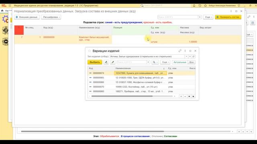Click the edit pencil icon in dialog

112,62
